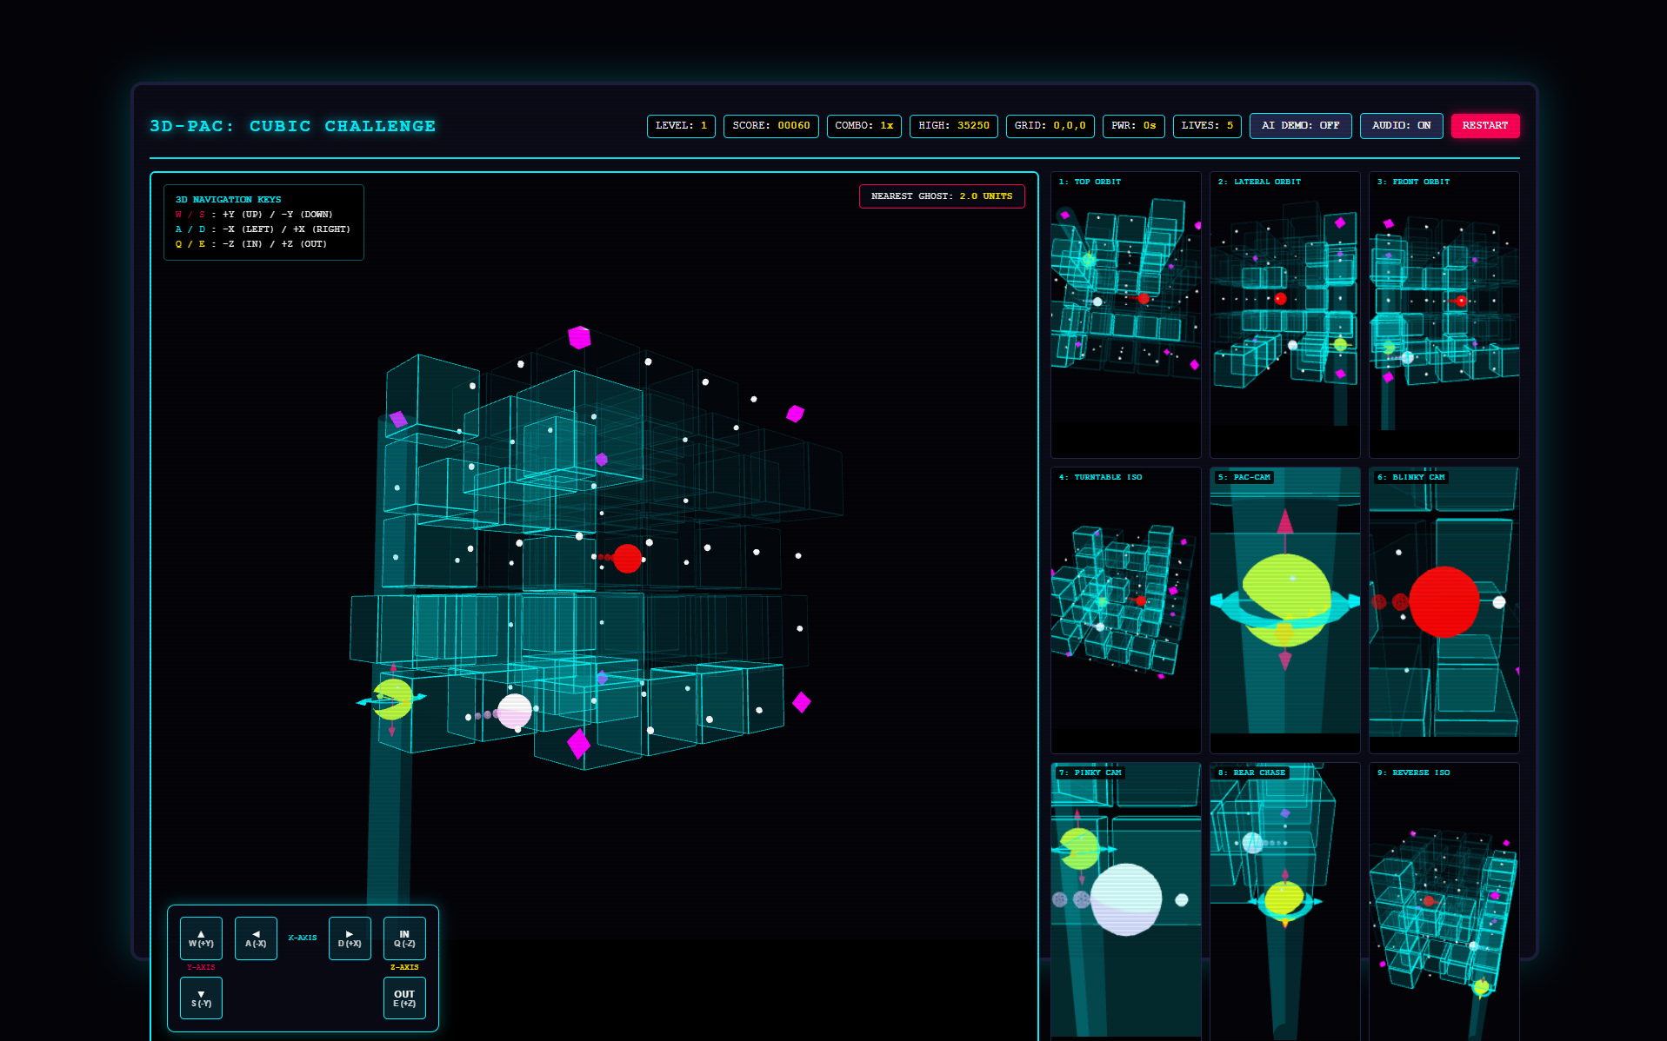Switch to the 5: PAC-CAM view
The width and height of the screenshot is (1667, 1041).
coord(1285,610)
